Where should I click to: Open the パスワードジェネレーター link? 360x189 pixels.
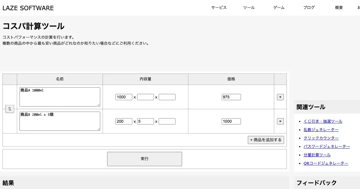click(327, 146)
